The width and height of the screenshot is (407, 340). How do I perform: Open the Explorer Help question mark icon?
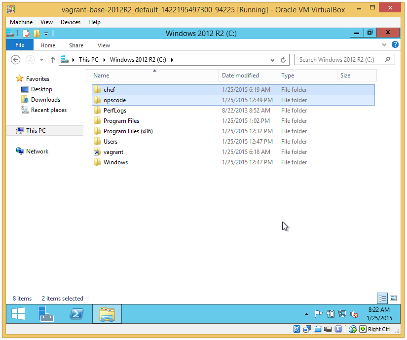click(x=395, y=44)
